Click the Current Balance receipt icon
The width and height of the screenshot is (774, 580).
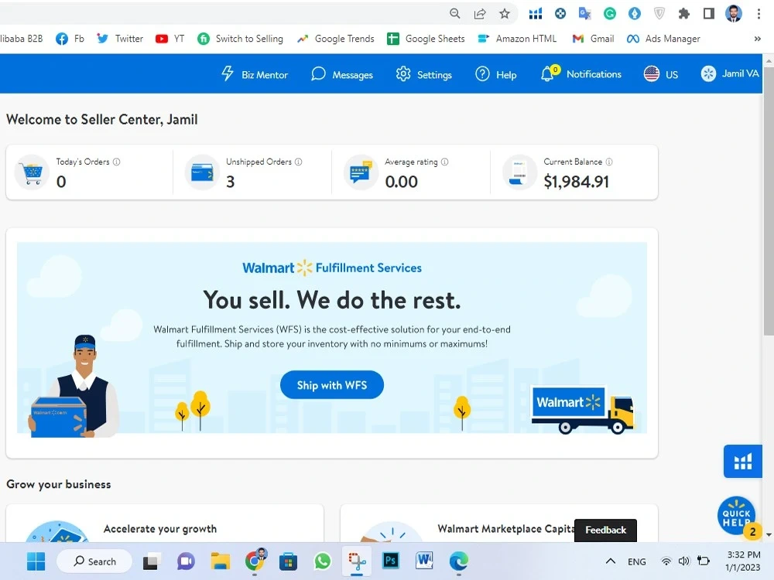[519, 172]
